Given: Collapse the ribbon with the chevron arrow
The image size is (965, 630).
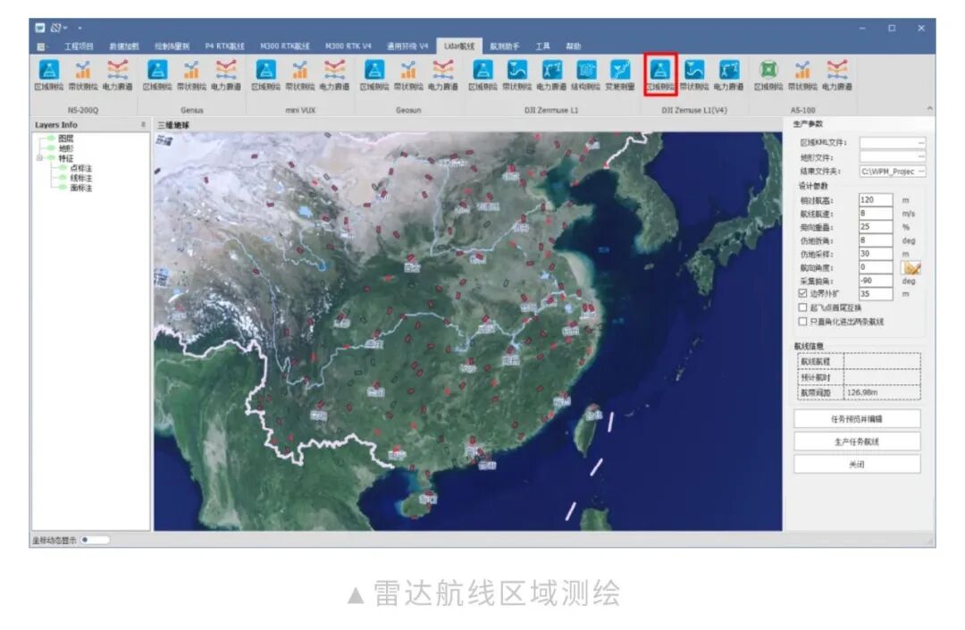Looking at the screenshot, I should (x=929, y=109).
